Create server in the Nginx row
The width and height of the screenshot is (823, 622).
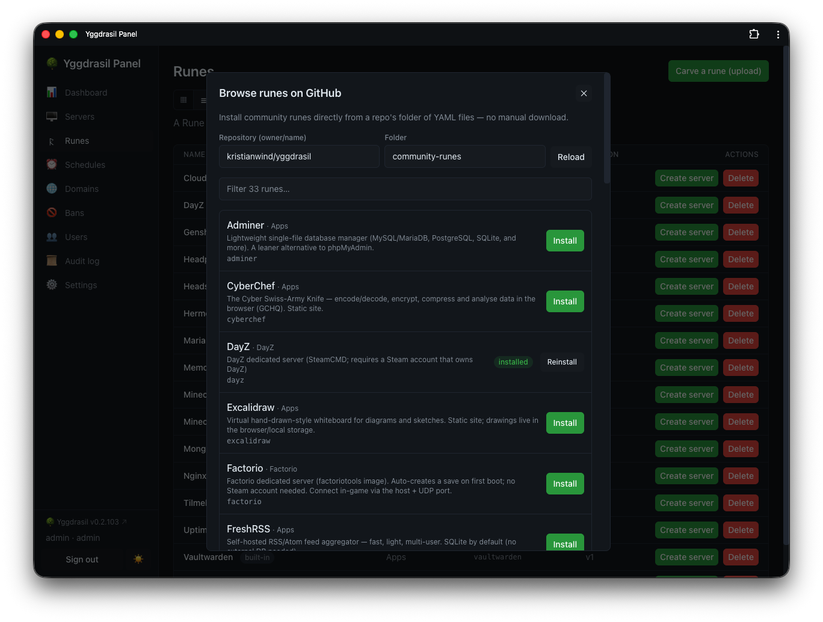686,476
